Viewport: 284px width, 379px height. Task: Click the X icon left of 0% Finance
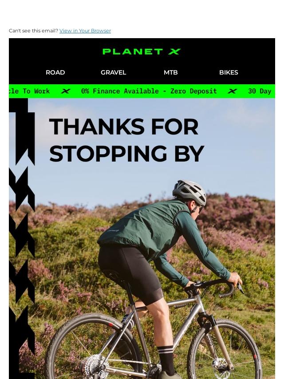pyautogui.click(x=66, y=91)
